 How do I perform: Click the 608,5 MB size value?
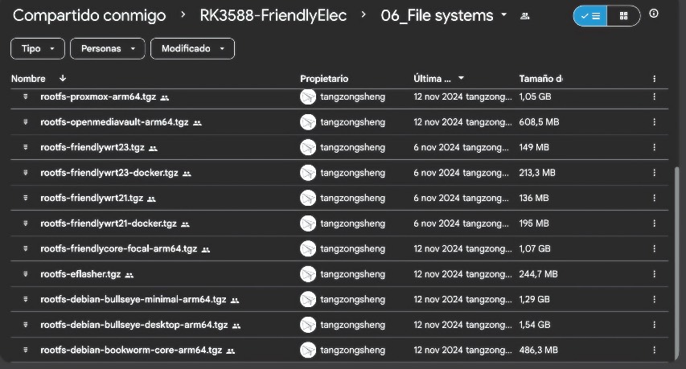coord(539,122)
